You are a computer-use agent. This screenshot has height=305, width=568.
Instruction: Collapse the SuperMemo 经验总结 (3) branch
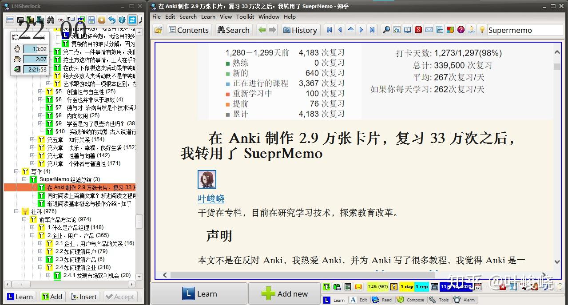click(x=24, y=179)
